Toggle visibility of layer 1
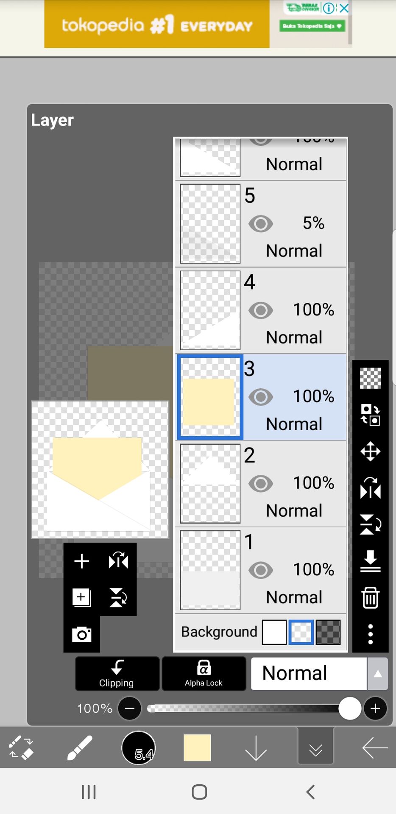This screenshot has width=396, height=814. pos(260,570)
